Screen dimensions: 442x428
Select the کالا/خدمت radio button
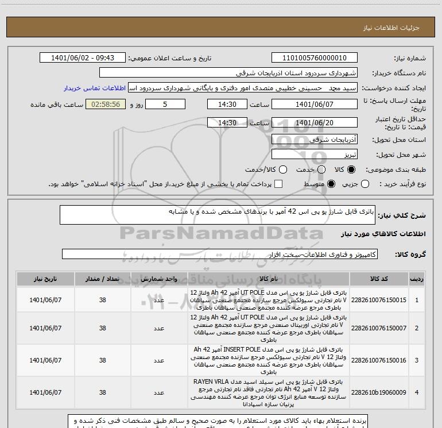283,169
